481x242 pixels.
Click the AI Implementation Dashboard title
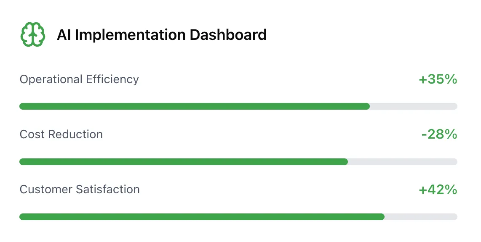pos(162,34)
